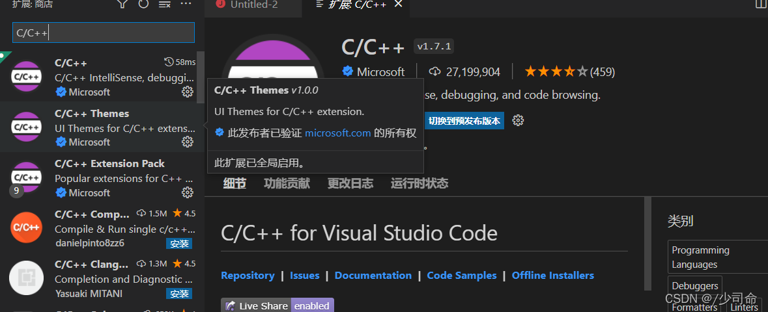Click Microsoft publisher name in detail header
Viewport: 768px width, 312px height.
coord(380,72)
